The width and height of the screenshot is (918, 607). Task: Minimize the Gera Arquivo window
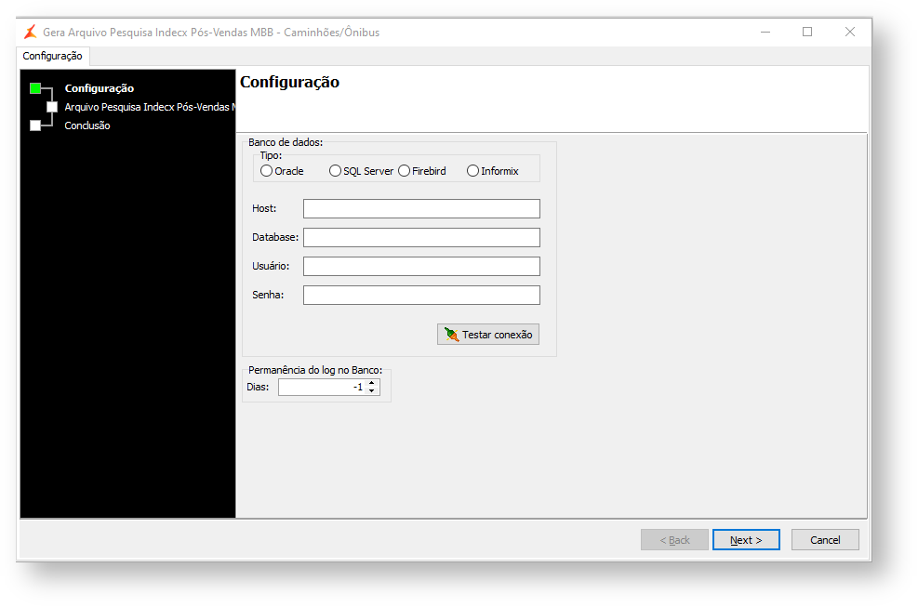pos(765,32)
